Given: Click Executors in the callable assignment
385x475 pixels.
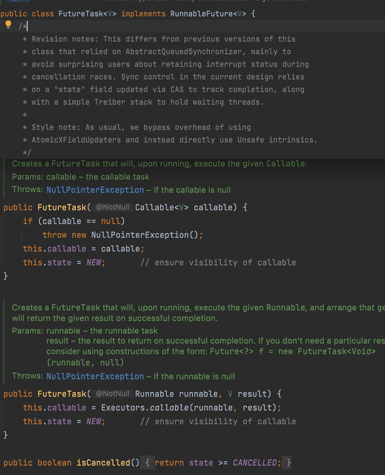Looking at the screenshot, I should click(x=123, y=408).
